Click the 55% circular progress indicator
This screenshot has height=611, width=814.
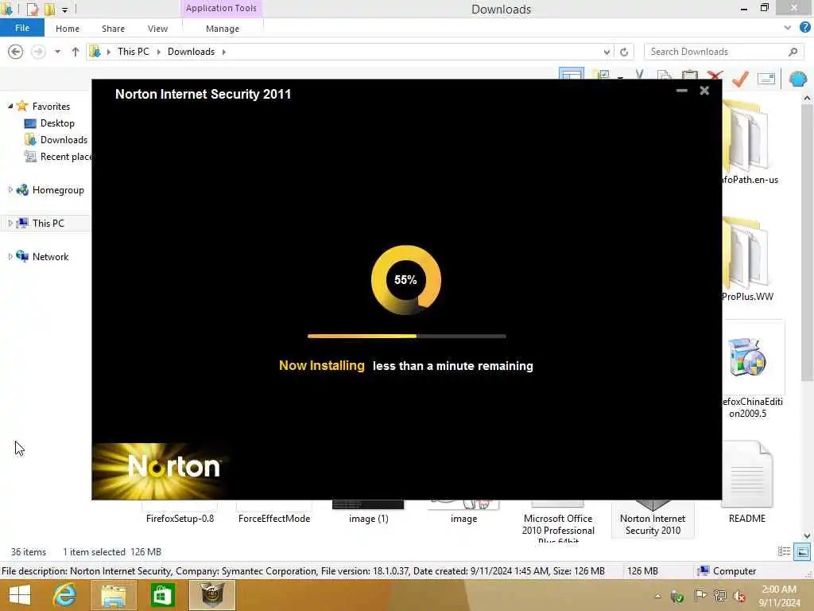[x=406, y=280]
